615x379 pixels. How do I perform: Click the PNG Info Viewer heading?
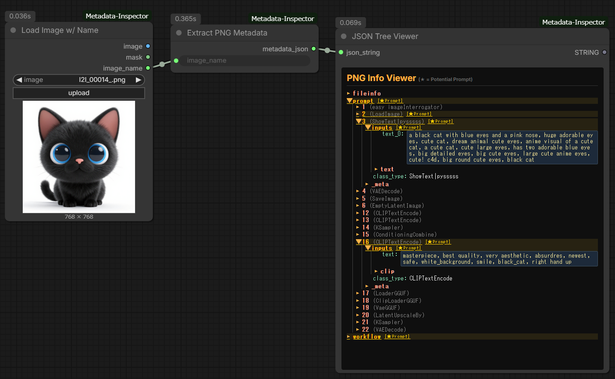click(381, 78)
